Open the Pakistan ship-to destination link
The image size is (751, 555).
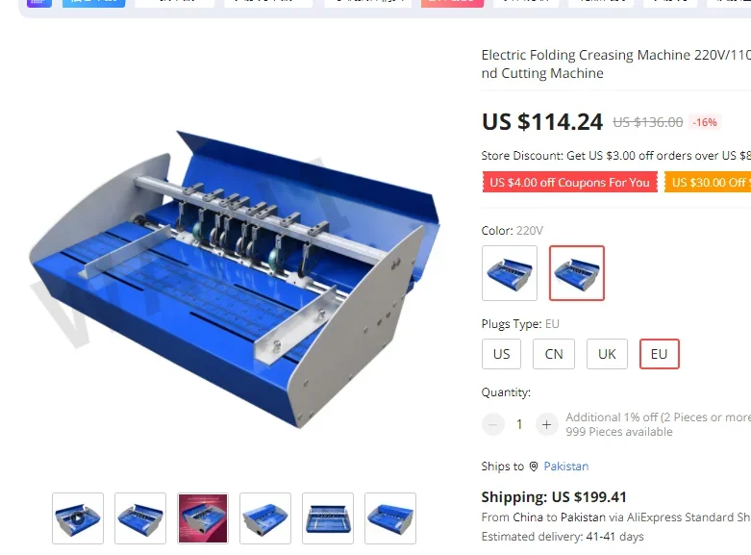566,467
